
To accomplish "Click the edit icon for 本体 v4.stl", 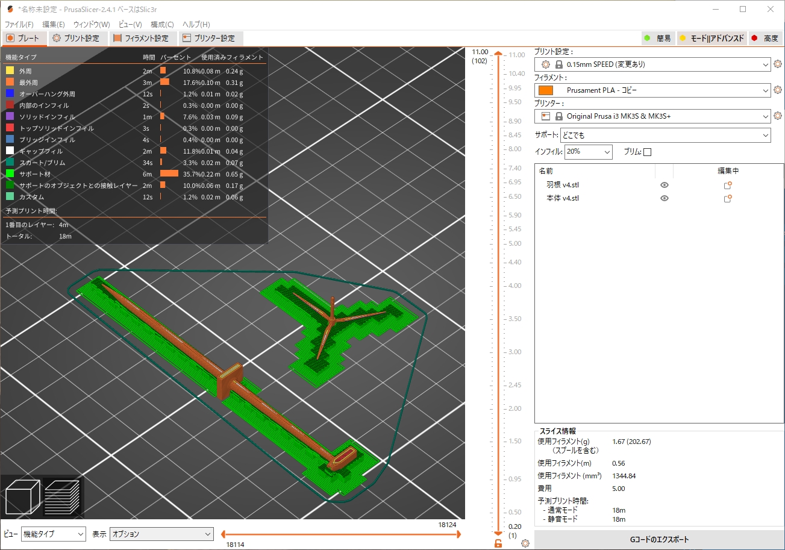I will pos(728,198).
